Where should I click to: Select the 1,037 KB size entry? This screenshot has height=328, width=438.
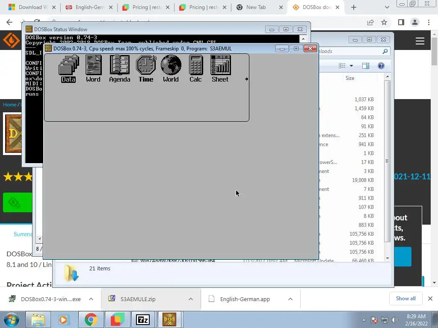[x=364, y=99]
